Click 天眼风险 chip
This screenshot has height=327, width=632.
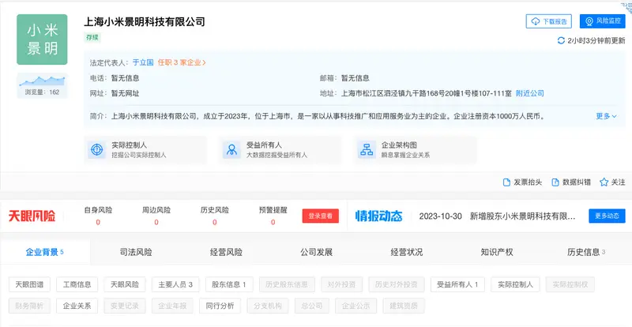[x=125, y=284]
